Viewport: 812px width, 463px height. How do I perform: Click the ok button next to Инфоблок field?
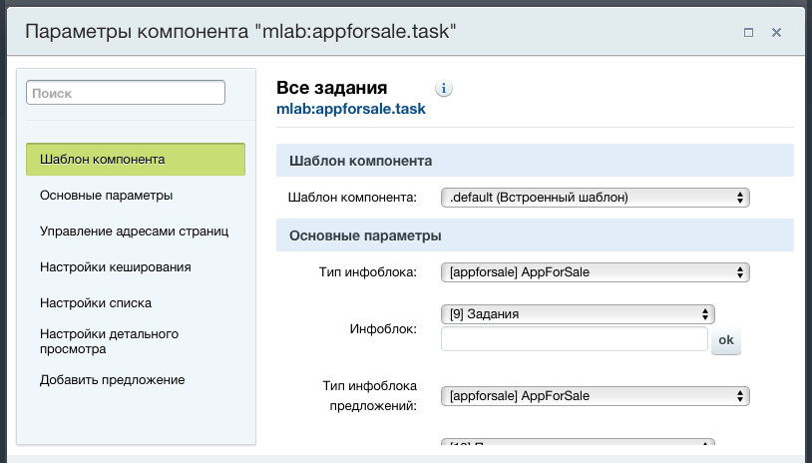[726, 339]
